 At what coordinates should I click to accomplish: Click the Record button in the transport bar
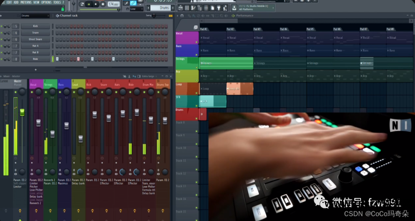click(x=103, y=4)
